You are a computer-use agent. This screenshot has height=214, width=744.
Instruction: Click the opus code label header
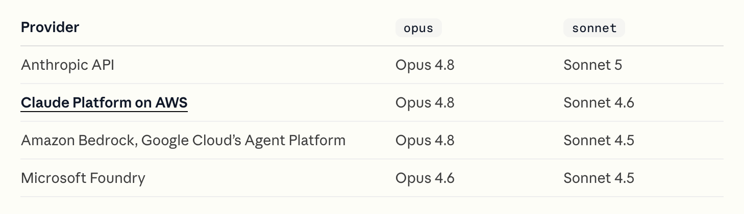point(418,28)
